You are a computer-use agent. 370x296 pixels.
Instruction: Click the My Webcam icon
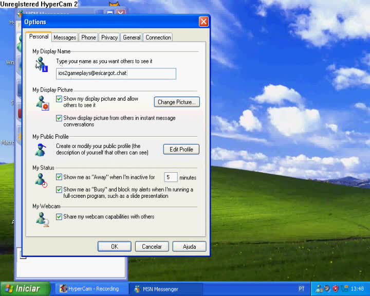click(43, 219)
